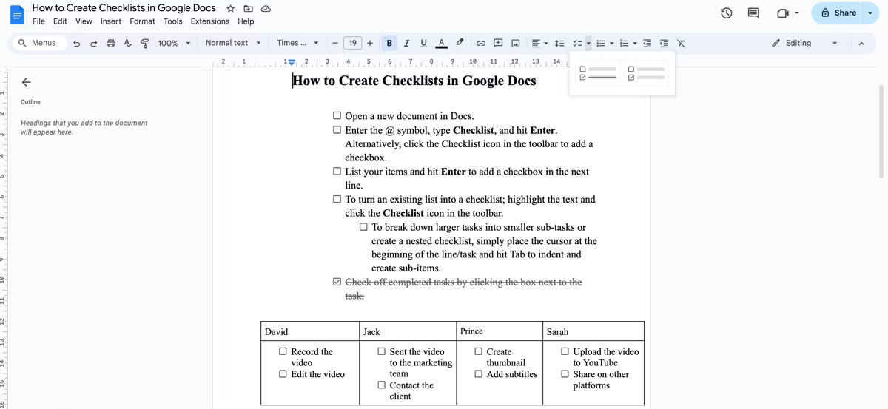The width and height of the screenshot is (888, 409).
Task: Check the 'Edit the video' checkbox
Action: [x=283, y=373]
